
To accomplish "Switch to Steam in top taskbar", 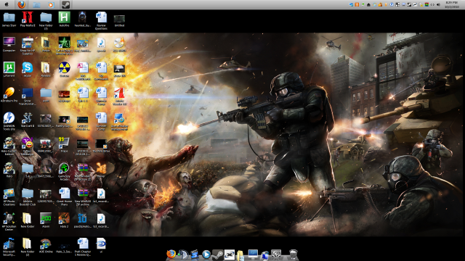I will [x=65, y=4].
